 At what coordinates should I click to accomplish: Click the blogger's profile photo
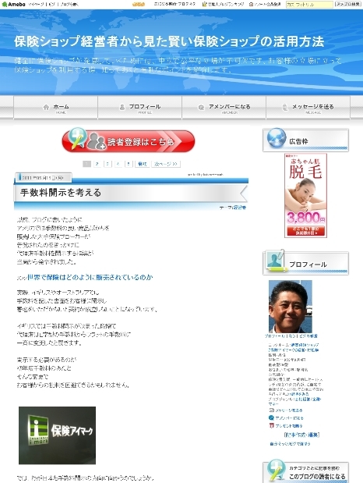pos(291,306)
